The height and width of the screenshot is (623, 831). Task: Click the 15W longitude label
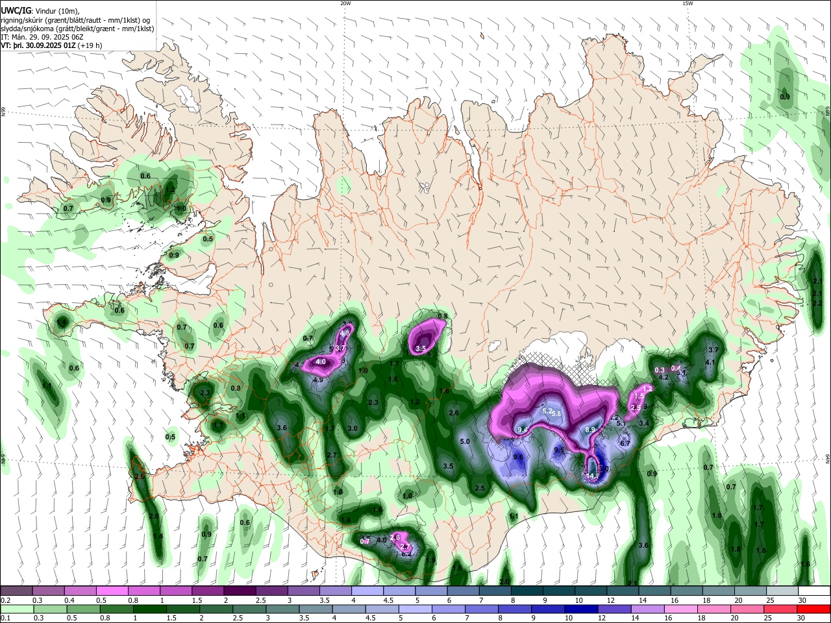pos(688,3)
